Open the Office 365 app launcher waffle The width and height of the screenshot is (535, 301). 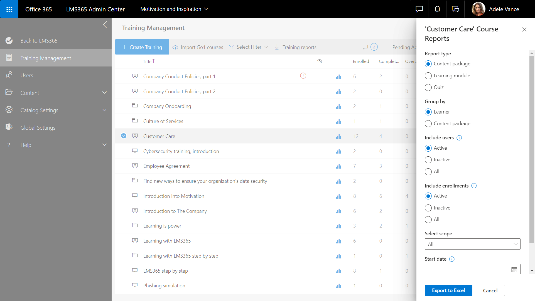[x=9, y=9]
